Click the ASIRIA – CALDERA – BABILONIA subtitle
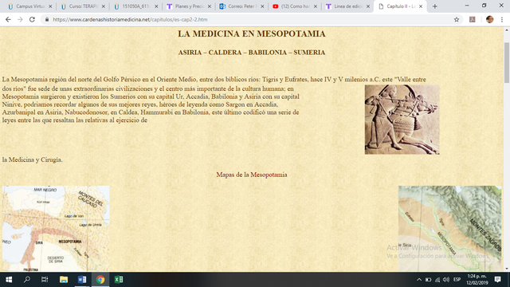The width and height of the screenshot is (510, 287). (x=252, y=53)
